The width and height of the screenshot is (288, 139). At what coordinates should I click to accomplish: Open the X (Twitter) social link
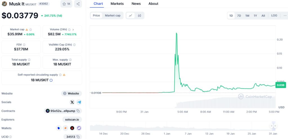(72, 102)
